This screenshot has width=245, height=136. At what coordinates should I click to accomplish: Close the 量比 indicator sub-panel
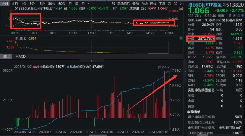pyautogui.click(x=181, y=38)
